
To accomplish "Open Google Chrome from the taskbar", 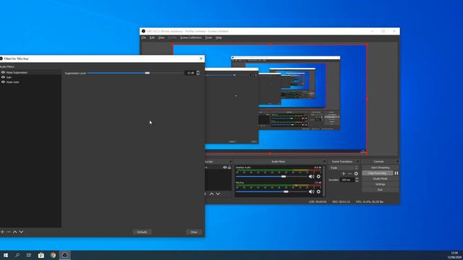I will coord(53,255).
